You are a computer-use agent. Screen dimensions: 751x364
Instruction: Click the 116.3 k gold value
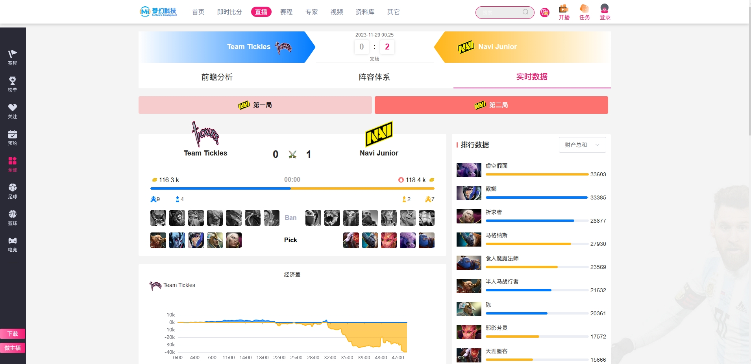pyautogui.click(x=169, y=180)
